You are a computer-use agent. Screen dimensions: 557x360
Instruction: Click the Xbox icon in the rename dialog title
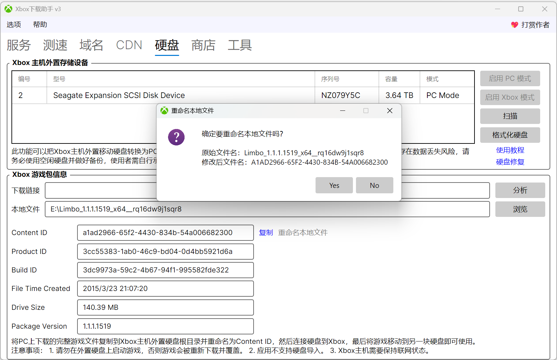(164, 110)
